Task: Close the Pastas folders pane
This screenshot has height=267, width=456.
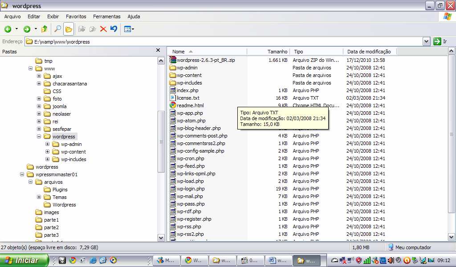Action: tap(158, 50)
